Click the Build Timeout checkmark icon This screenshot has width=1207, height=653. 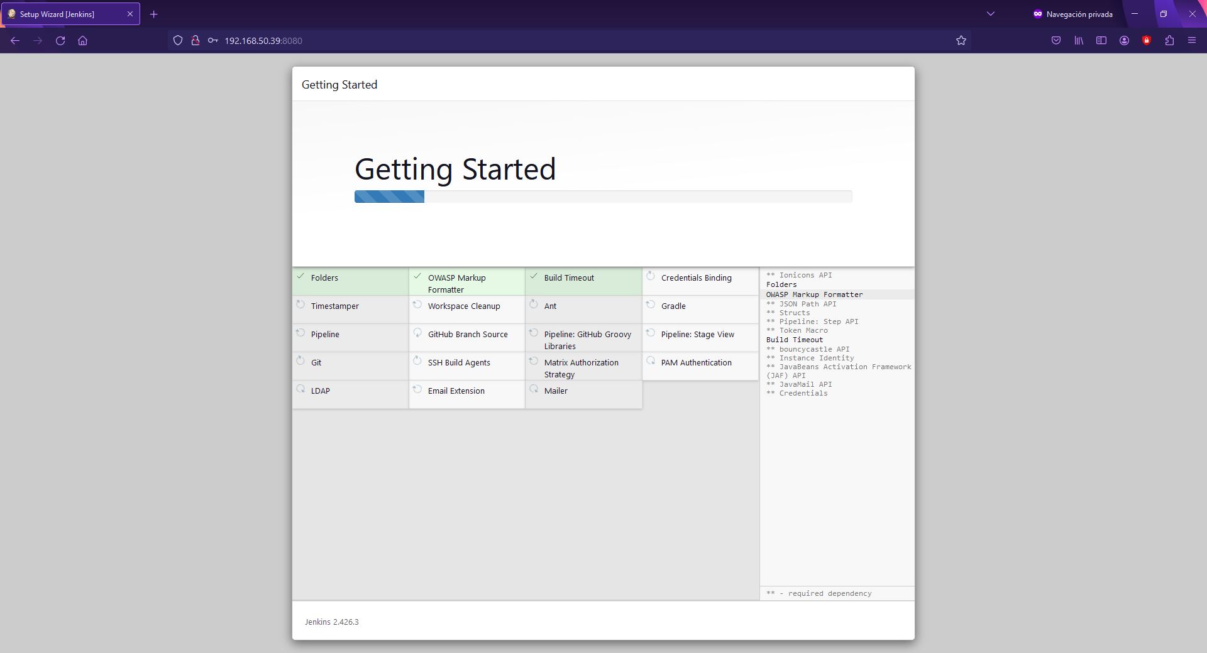[x=534, y=276]
